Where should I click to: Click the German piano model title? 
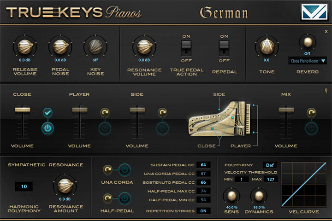pyautogui.click(x=224, y=13)
